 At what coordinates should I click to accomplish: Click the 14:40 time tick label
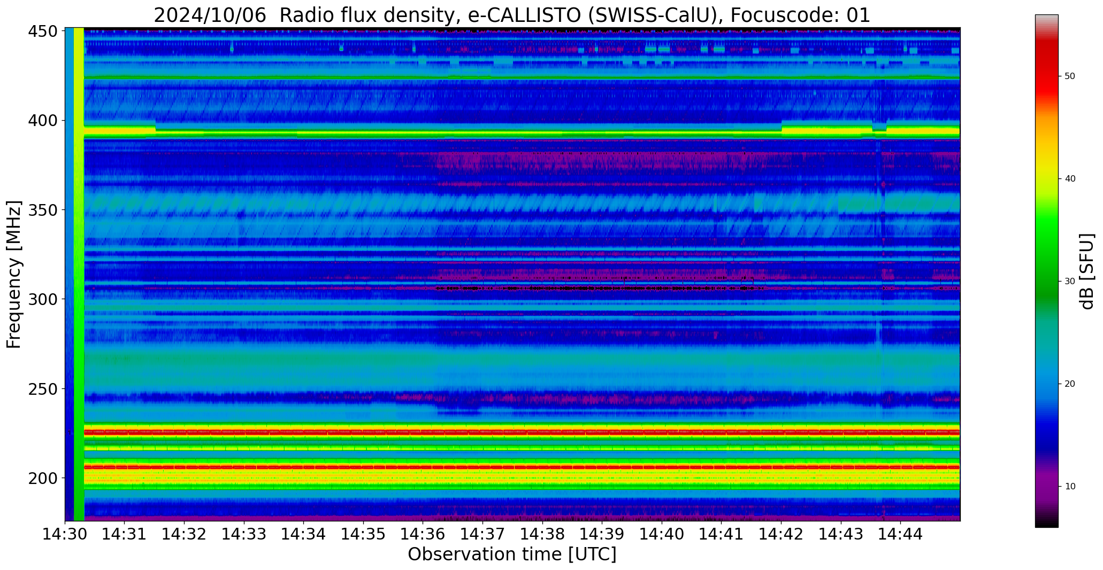tap(662, 534)
